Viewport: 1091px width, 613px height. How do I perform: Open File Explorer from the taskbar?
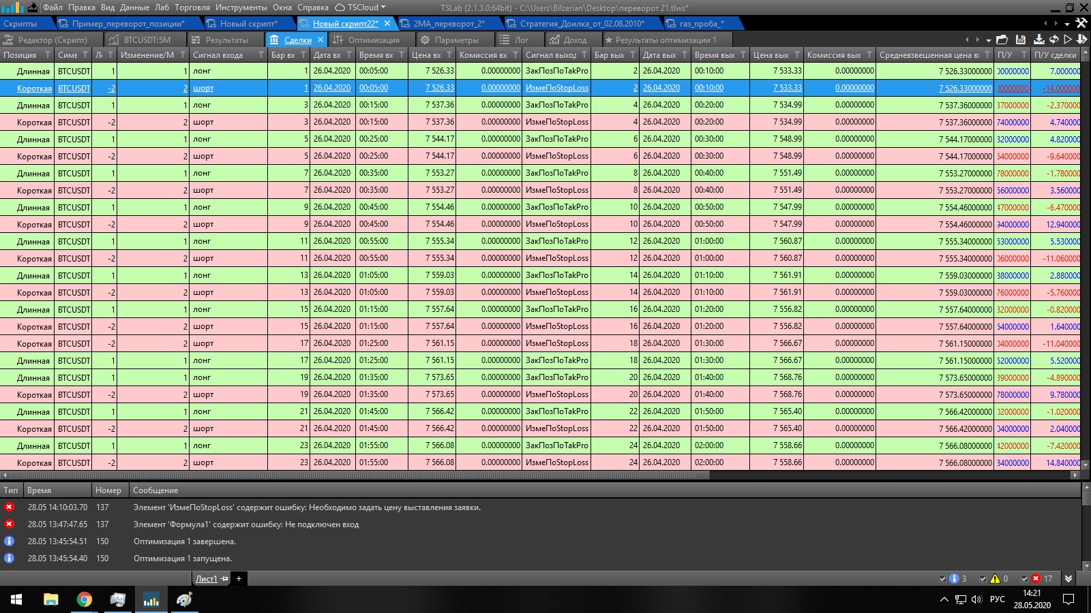[x=50, y=599]
